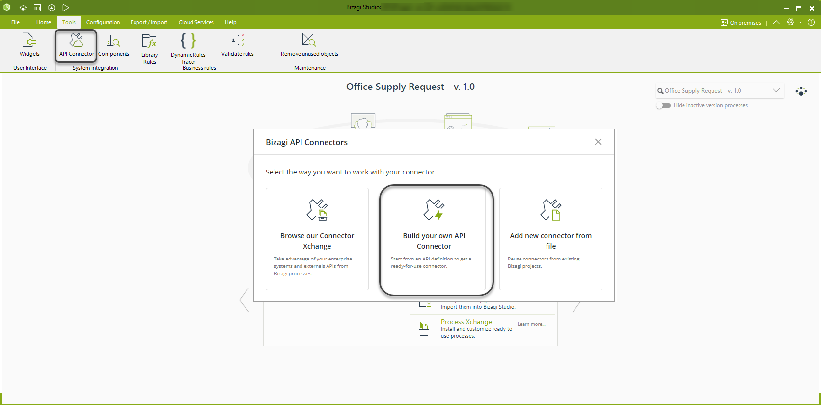821x405 pixels.
Task: Open the API Connector tool
Action: (77, 45)
